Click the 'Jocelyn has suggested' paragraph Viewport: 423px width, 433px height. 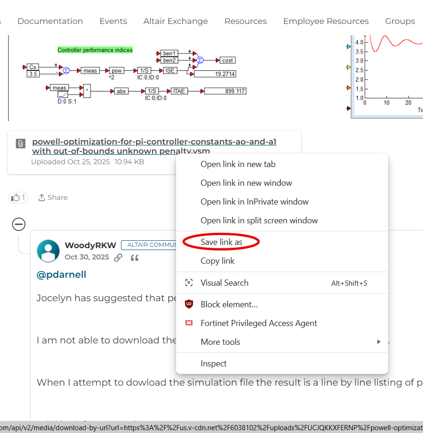106,298
